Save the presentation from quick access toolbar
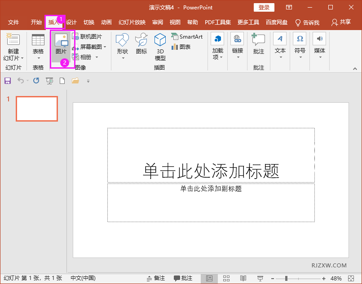This screenshot has width=362, height=284. 7,81
